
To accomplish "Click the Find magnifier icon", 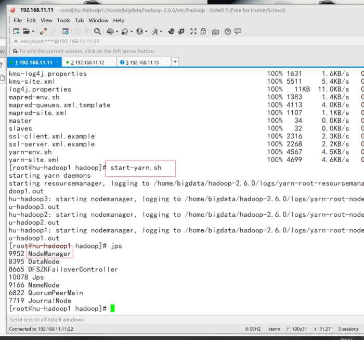I will (x=98, y=31).
